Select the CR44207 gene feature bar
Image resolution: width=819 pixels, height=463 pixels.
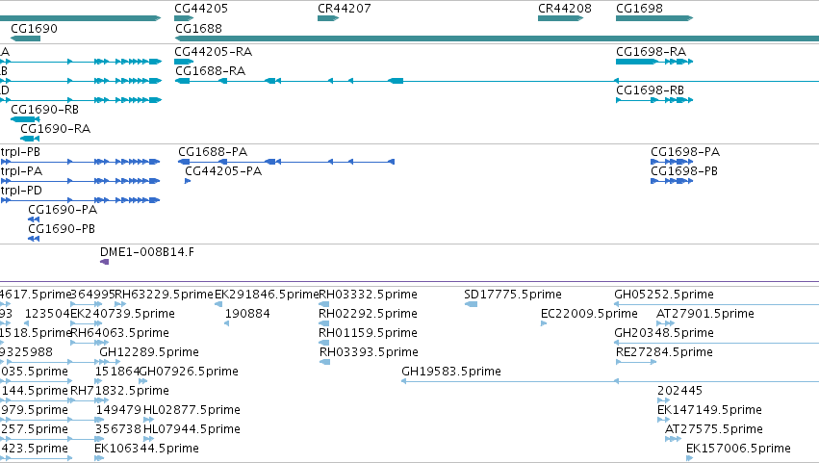click(328, 18)
